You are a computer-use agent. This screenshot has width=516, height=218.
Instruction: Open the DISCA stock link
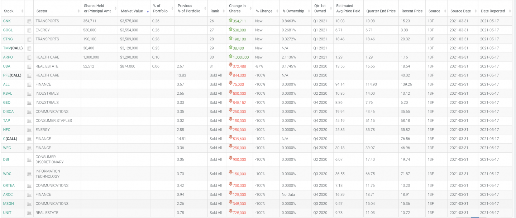[x=8, y=112]
